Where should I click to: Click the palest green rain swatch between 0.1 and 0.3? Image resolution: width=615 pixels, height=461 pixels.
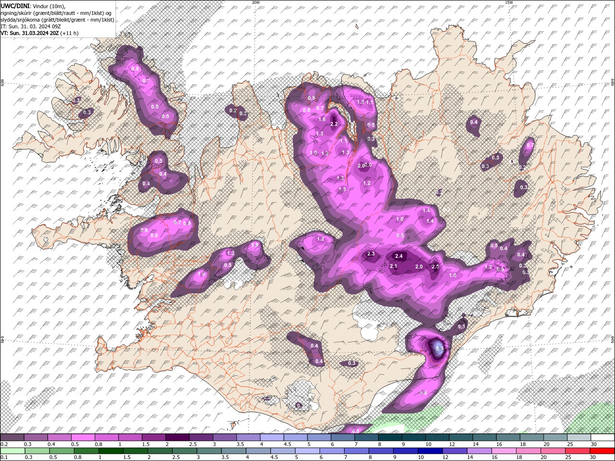click(12, 451)
